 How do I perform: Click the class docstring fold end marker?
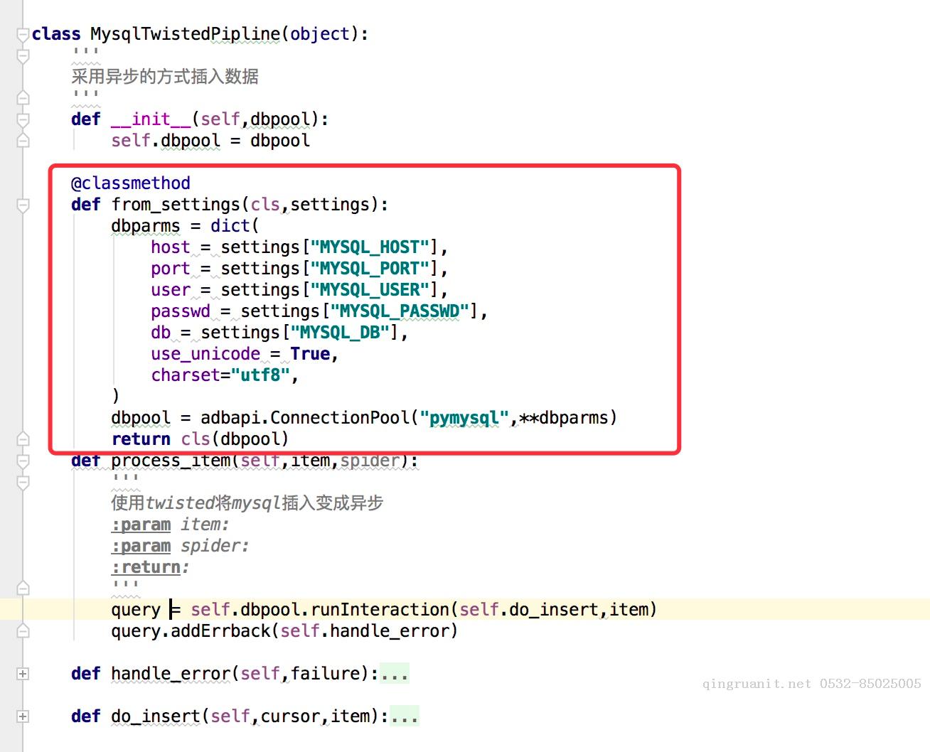(23, 97)
